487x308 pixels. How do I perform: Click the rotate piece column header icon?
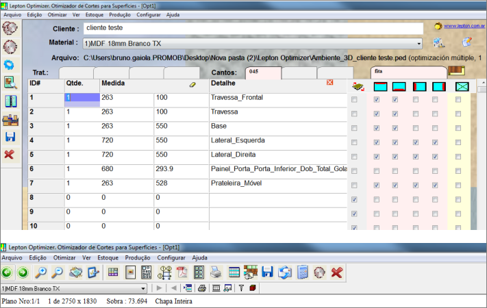358,87
